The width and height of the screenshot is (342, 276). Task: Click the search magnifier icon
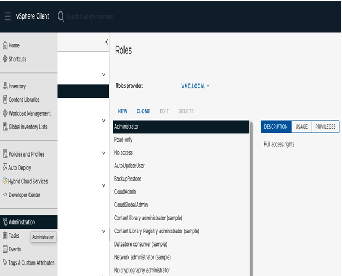pyautogui.click(x=61, y=16)
